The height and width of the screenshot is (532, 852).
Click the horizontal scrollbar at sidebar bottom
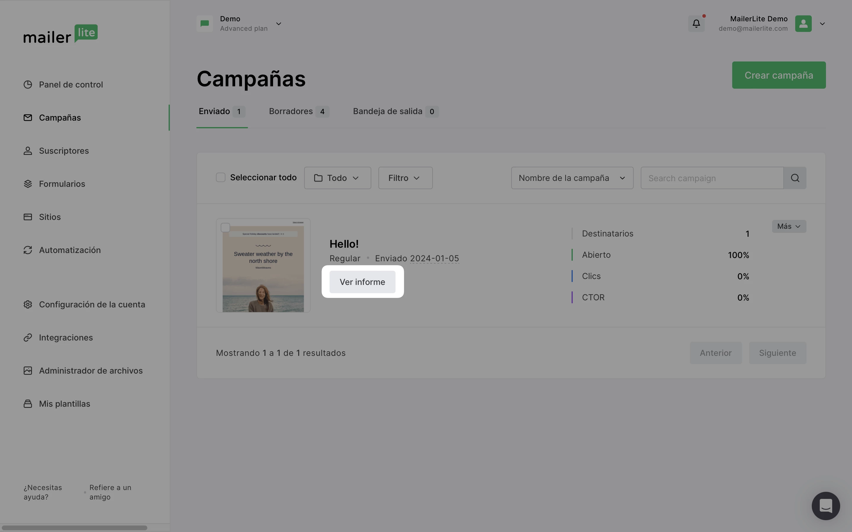click(74, 528)
